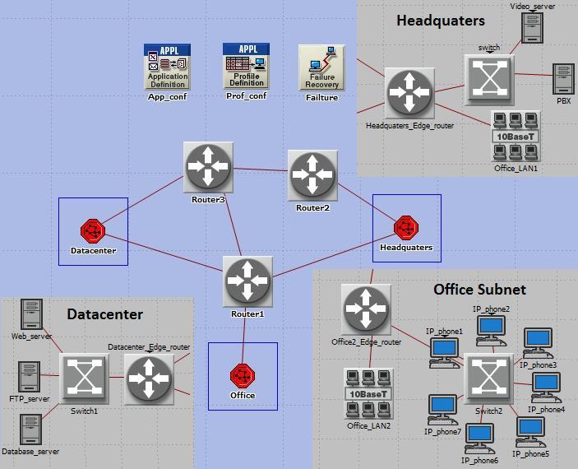Screen dimensions: 578x469
Task: Click the red Office subnet icon
Action: 243,376
